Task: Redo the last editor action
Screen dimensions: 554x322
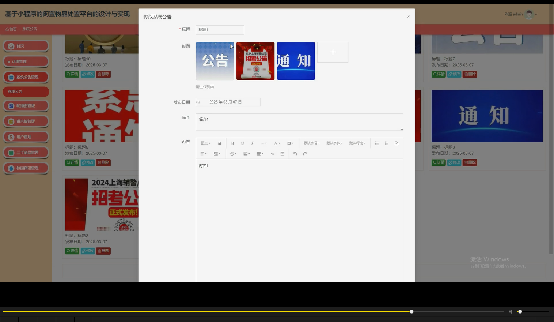Action: coord(305,153)
